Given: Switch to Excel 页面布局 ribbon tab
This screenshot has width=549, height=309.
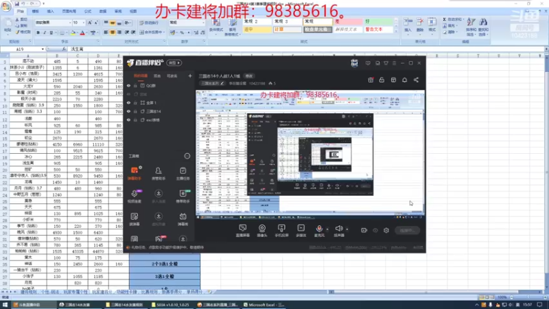Looking at the screenshot, I should click(69, 11).
